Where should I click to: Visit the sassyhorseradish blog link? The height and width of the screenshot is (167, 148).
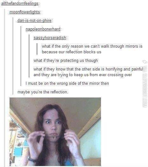tap(50, 37)
